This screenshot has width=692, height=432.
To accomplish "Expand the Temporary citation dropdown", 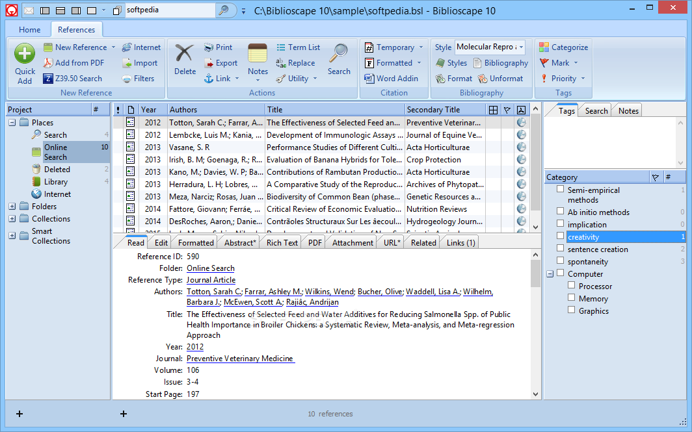I will 421,47.
